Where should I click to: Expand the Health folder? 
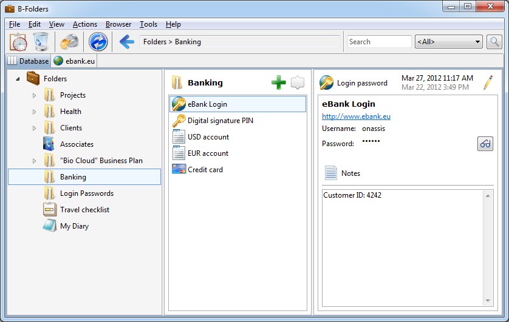point(34,112)
